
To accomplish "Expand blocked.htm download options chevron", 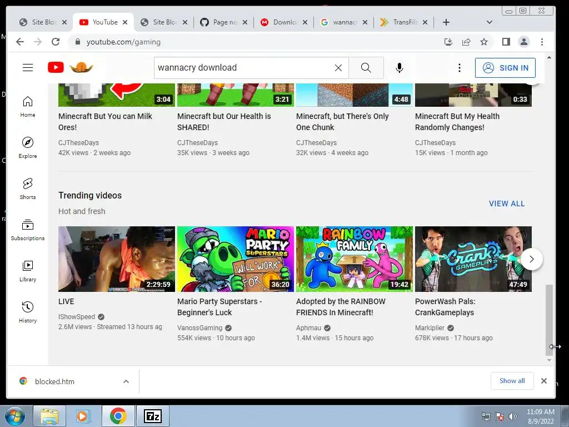I will (126, 381).
